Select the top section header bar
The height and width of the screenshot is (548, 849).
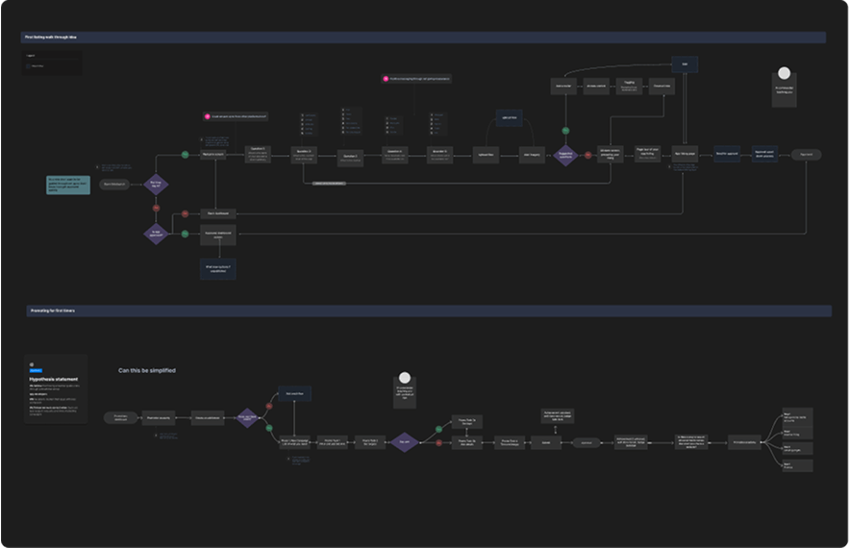coord(423,37)
